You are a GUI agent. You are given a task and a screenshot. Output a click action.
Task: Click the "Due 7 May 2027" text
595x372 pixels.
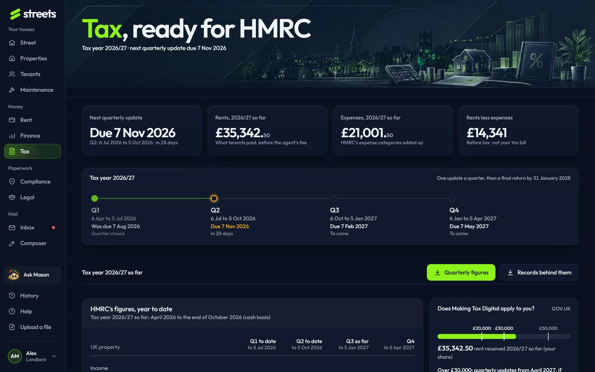coord(469,226)
